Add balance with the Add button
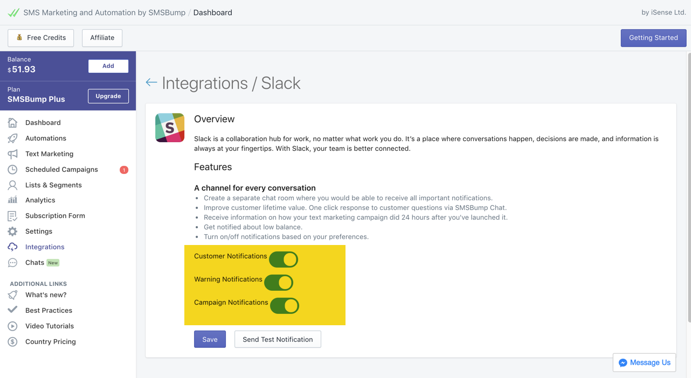 click(108, 66)
